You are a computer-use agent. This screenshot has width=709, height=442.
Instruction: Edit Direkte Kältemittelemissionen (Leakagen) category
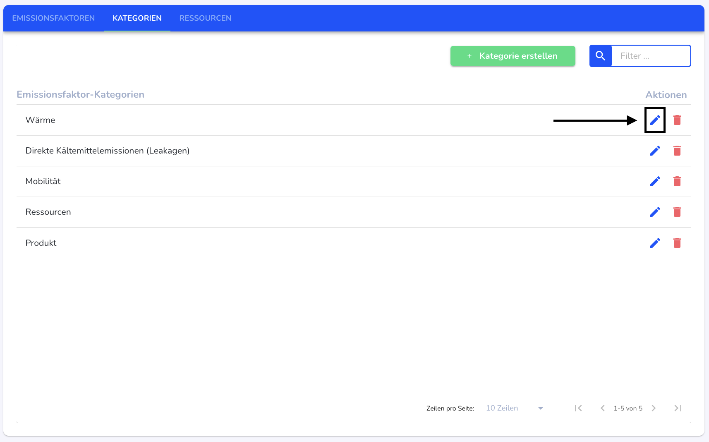pos(655,151)
